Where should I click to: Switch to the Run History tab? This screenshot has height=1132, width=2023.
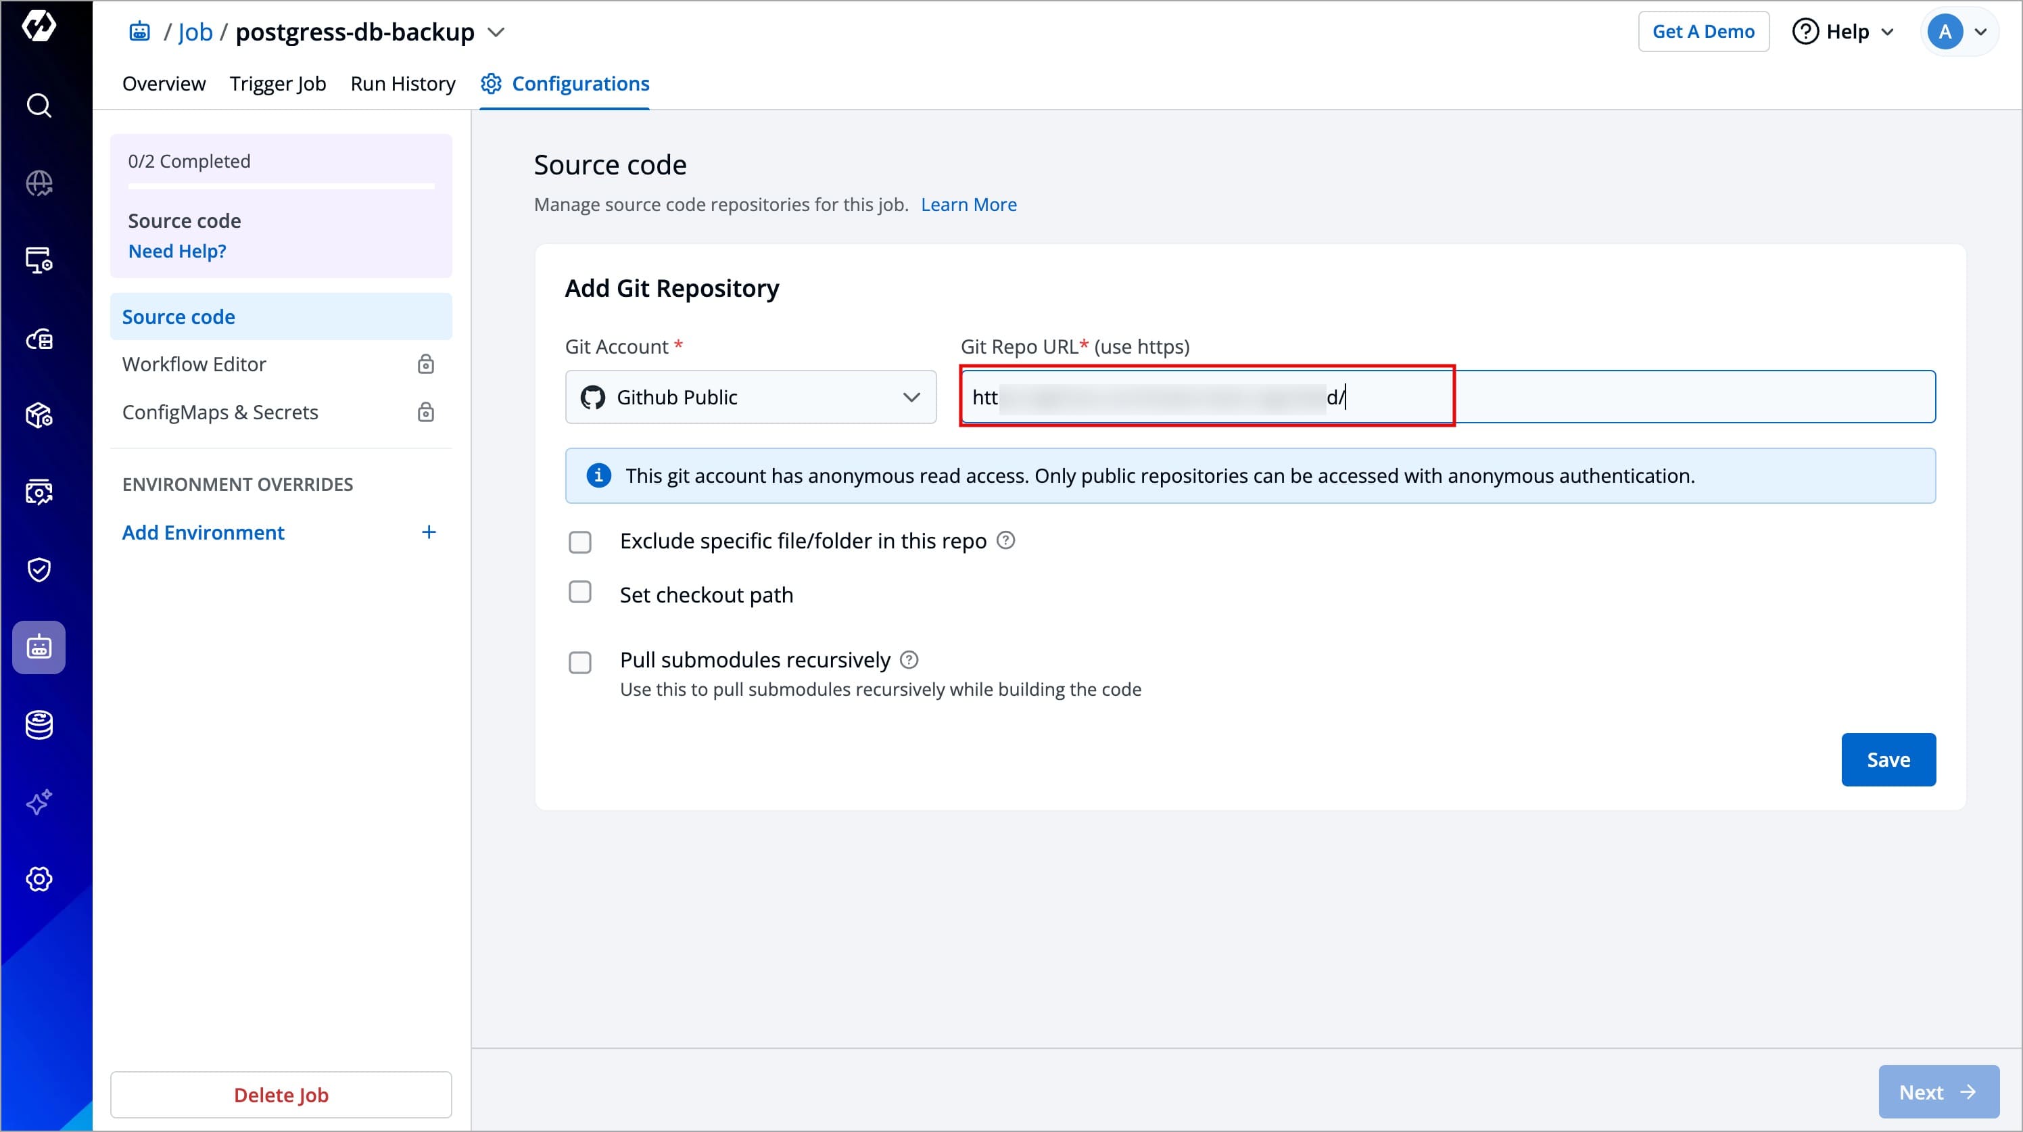[402, 83]
